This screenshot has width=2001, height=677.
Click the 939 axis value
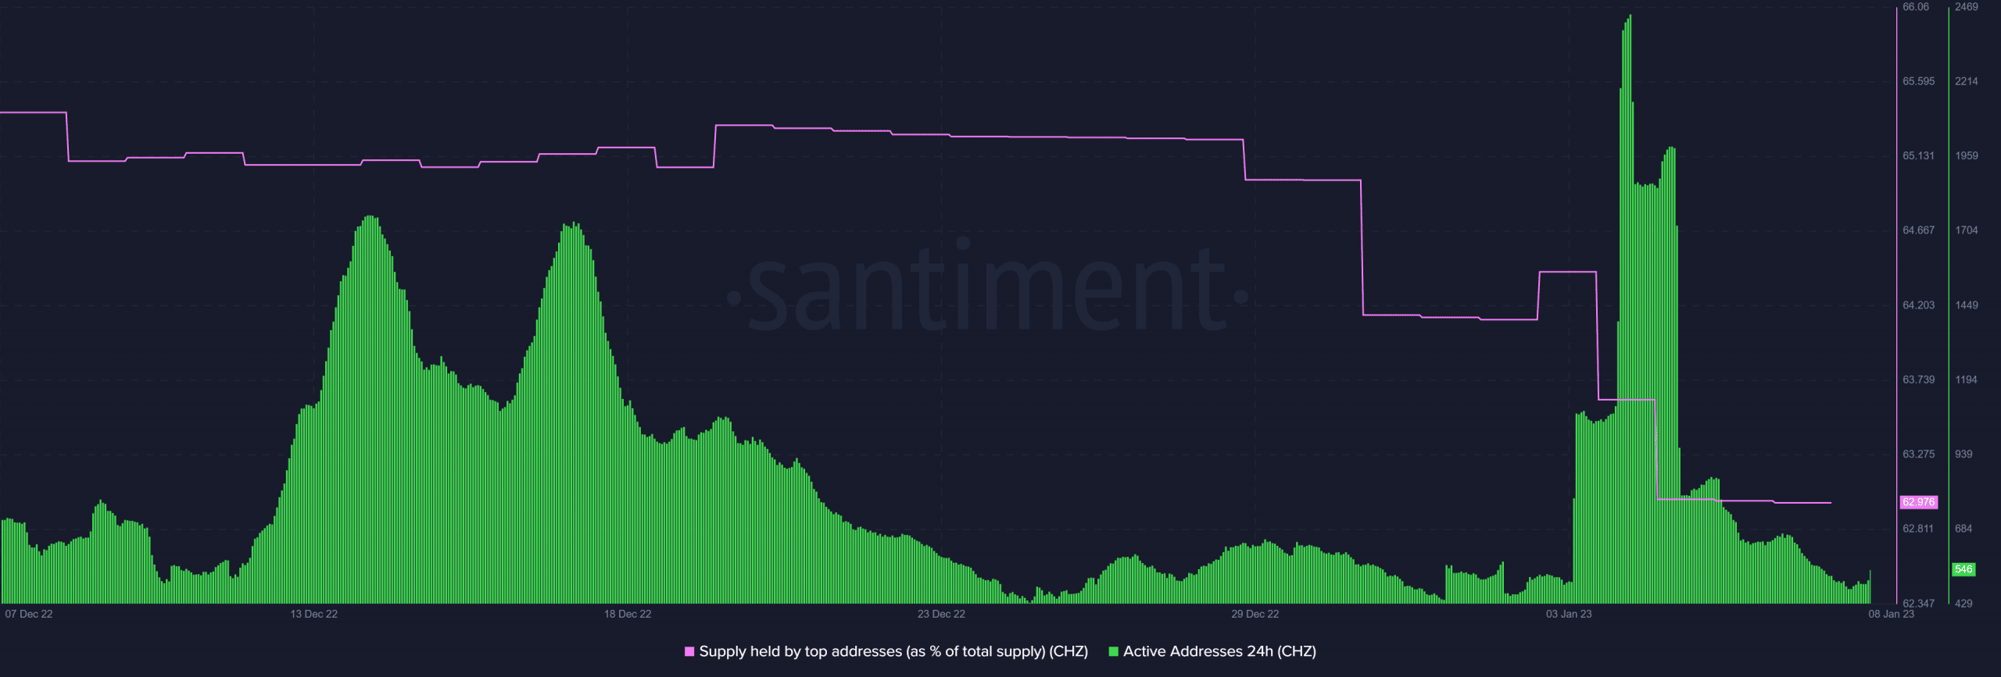tap(1963, 454)
